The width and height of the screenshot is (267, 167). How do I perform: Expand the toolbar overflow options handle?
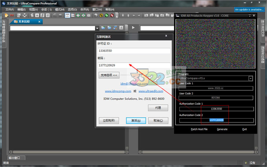(x=117, y=15)
